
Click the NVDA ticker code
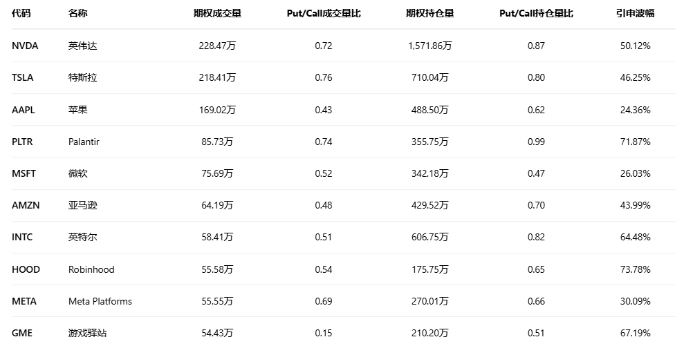point(25,46)
